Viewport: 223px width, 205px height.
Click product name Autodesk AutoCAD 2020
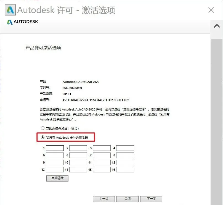pos(81,82)
